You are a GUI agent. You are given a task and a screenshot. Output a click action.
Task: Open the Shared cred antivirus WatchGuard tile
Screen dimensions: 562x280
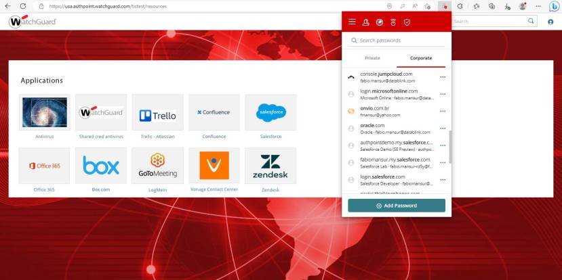click(x=101, y=112)
